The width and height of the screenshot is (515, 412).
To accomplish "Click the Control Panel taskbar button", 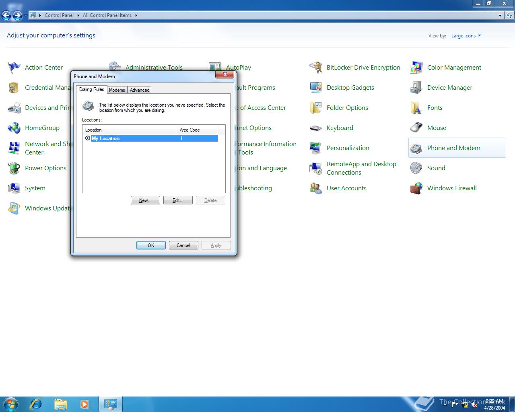I will click(x=110, y=404).
